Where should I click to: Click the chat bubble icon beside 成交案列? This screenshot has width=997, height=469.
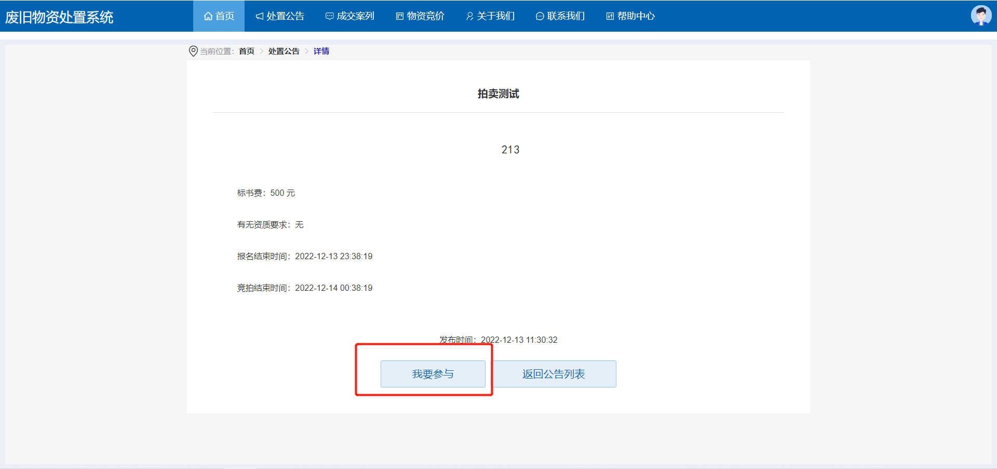point(329,16)
